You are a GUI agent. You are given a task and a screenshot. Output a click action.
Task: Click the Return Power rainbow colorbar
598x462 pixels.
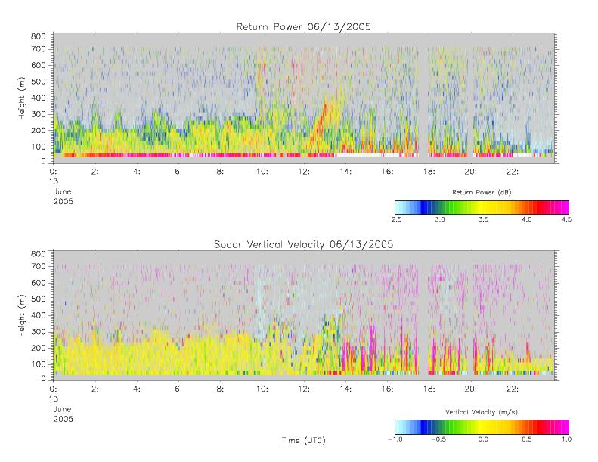(482, 207)
